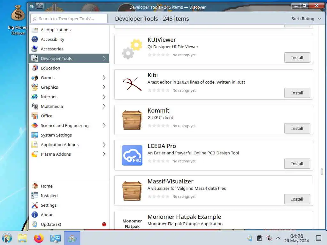Show hidden system tray icons arrow
The image size is (327, 245).
pyautogui.click(x=278, y=238)
